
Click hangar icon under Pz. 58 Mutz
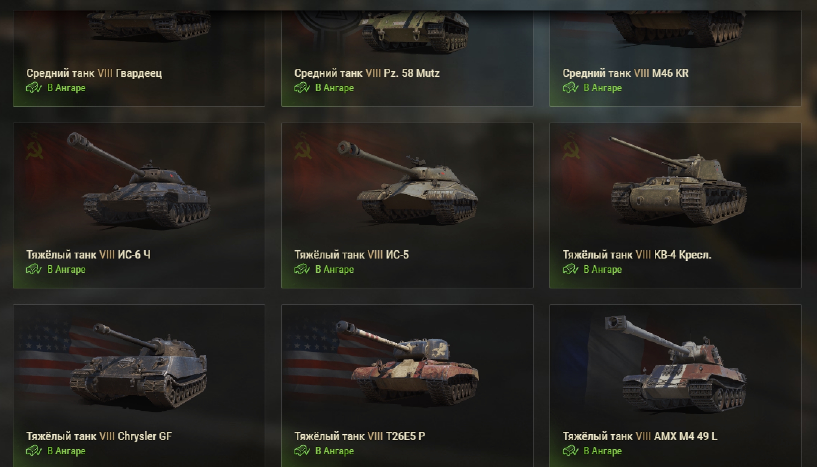point(302,88)
